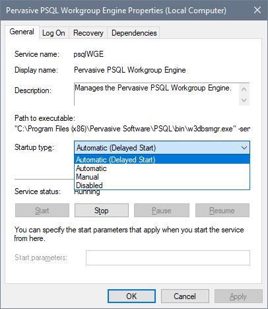Stop the running service
This screenshot has width=268, height=309.
pyautogui.click(x=102, y=211)
